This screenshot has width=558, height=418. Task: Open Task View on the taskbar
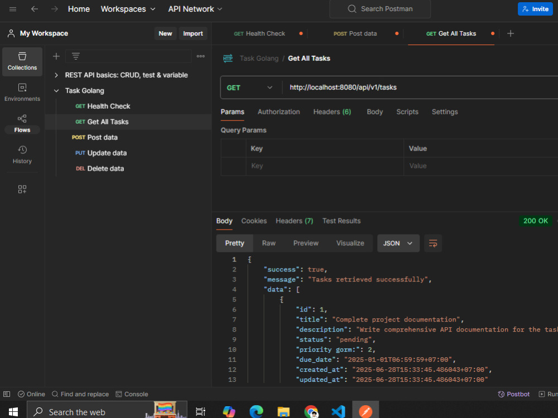point(201,412)
